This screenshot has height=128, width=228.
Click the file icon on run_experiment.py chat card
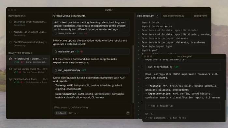click(56, 70)
